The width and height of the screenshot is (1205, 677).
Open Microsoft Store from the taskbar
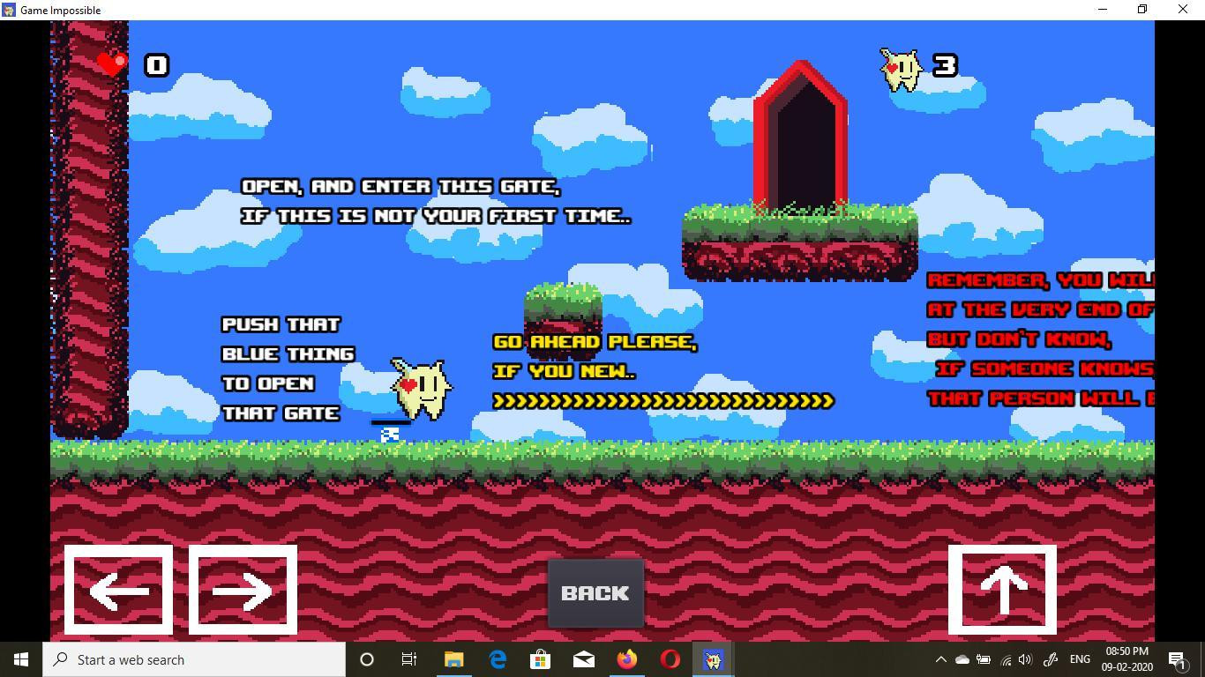point(540,659)
